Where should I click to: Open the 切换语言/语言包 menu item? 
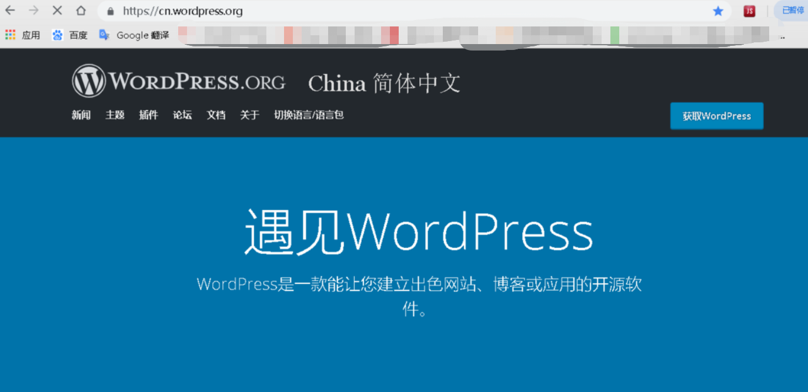[x=309, y=115]
